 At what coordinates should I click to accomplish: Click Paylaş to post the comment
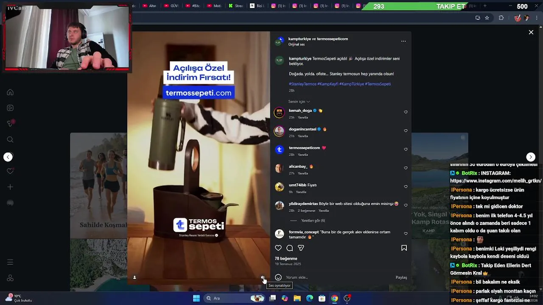[401, 277]
